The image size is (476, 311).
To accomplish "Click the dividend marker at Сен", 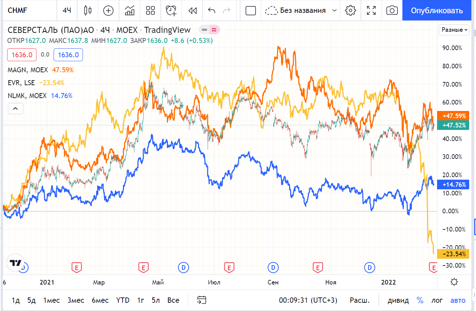I will (x=273, y=267).
